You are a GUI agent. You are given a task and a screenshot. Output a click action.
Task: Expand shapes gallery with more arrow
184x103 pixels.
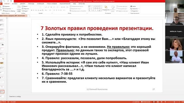101,11
